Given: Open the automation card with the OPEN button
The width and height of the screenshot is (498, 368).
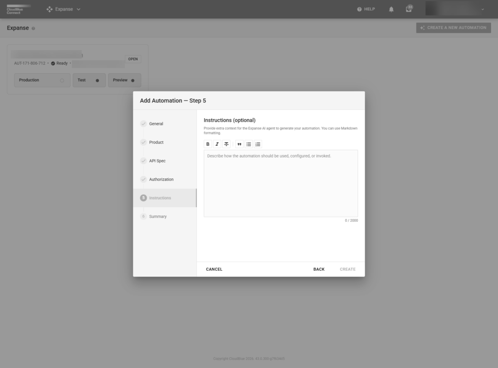Looking at the screenshot, I should click(x=133, y=59).
